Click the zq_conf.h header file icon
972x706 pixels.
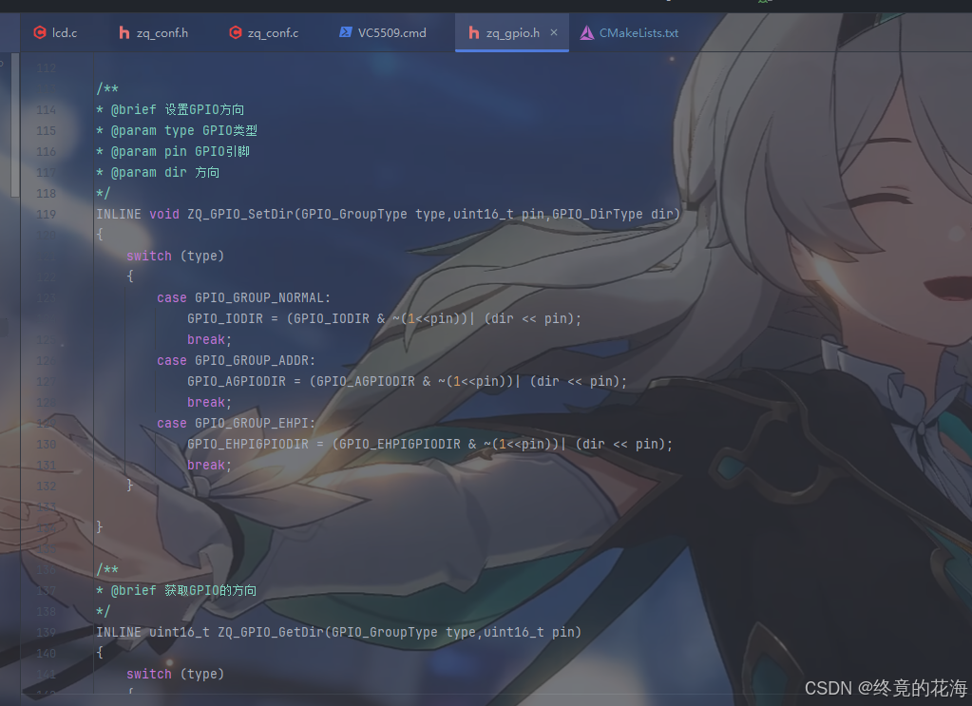tap(124, 33)
